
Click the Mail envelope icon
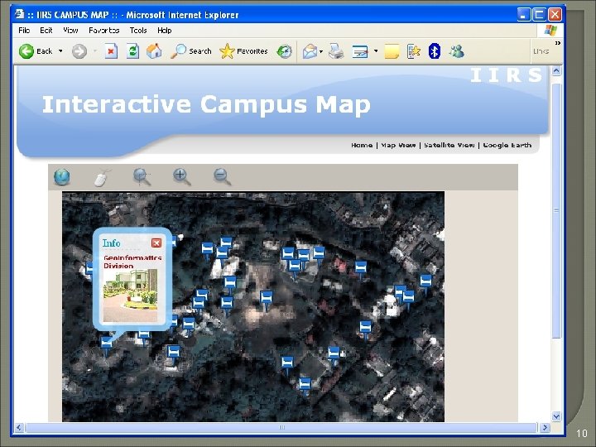[x=310, y=51]
